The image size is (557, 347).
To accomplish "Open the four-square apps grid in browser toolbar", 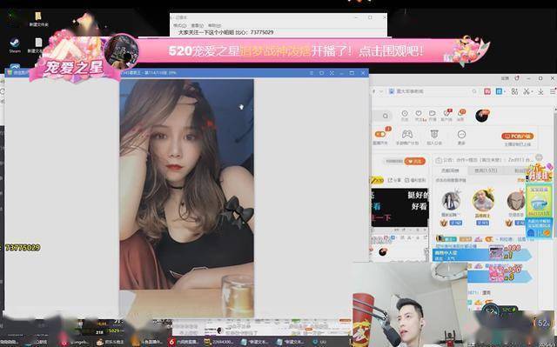I will point(514,91).
